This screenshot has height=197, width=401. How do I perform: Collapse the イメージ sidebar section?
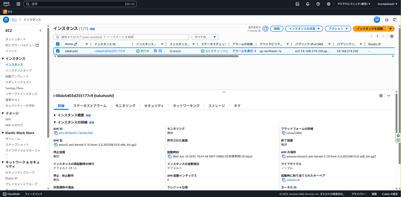click(3, 113)
